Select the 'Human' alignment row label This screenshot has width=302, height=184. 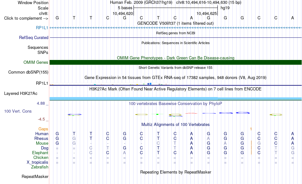point(42,134)
